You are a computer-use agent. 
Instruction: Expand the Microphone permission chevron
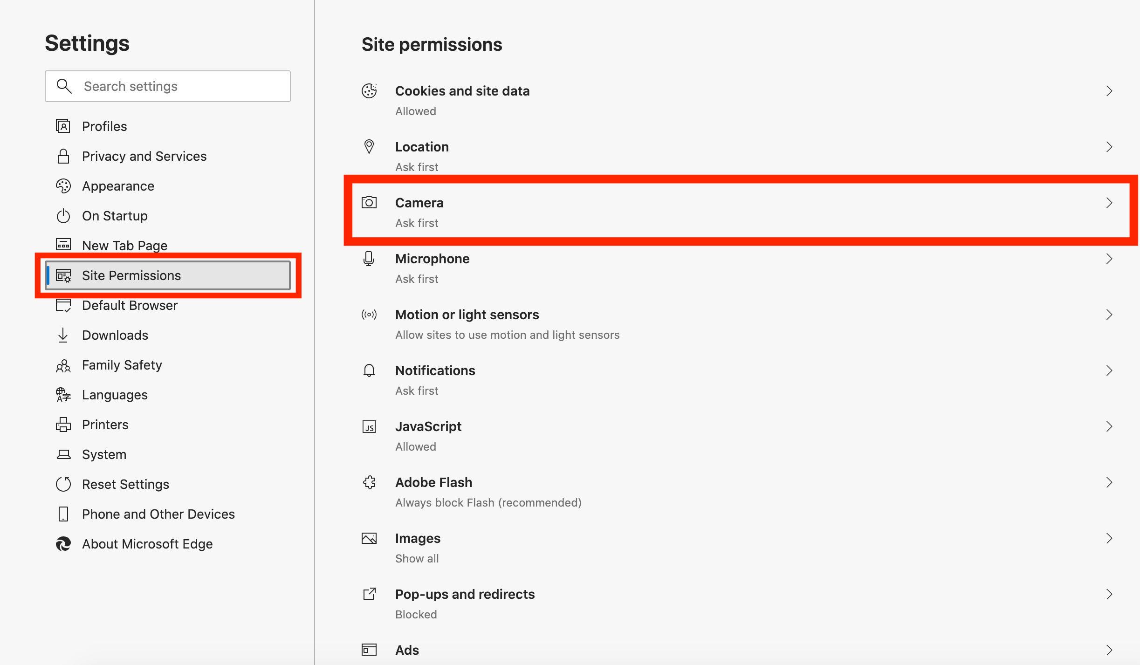(1109, 259)
